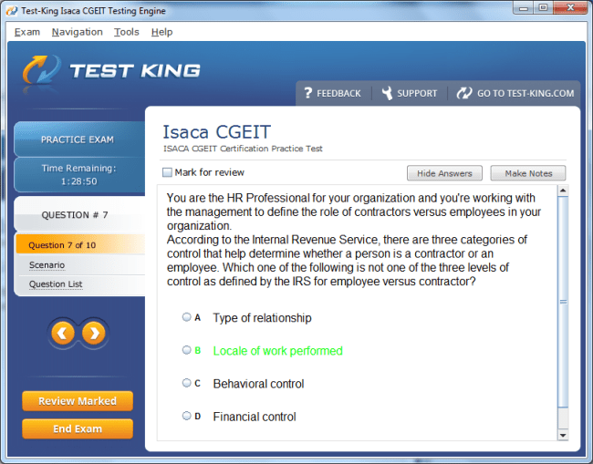The width and height of the screenshot is (593, 464).
Task: Click the Support wrench icon
Action: 387,93
